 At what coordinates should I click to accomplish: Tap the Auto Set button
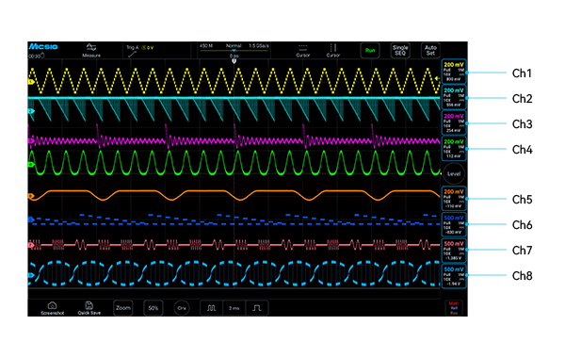pos(430,50)
